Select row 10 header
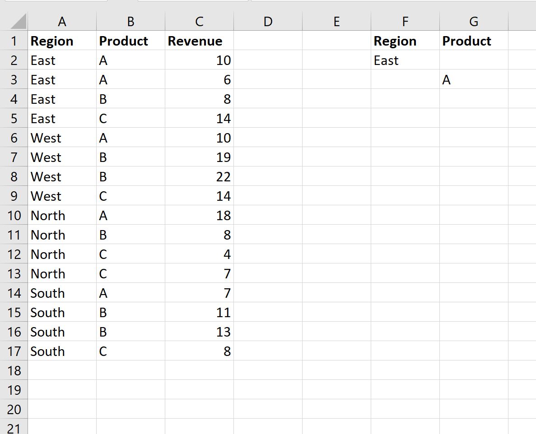 pos(14,215)
